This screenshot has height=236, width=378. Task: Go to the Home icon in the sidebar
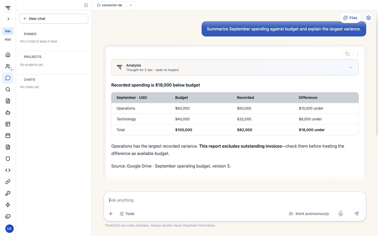coord(8,55)
